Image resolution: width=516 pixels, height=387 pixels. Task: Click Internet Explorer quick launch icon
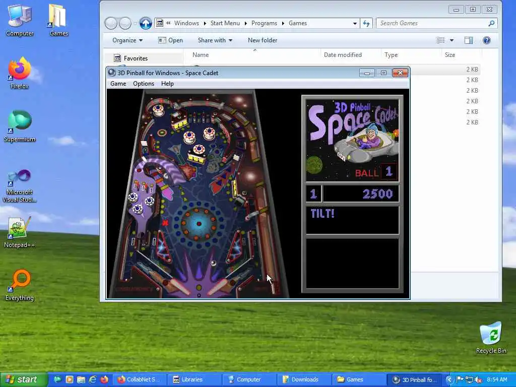point(93,379)
